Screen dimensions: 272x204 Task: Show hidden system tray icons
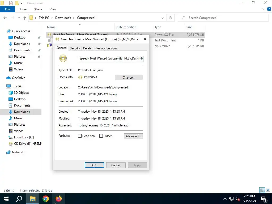225,199
